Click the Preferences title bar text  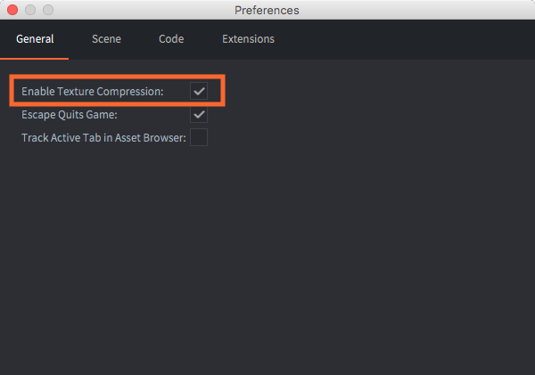[x=267, y=10]
